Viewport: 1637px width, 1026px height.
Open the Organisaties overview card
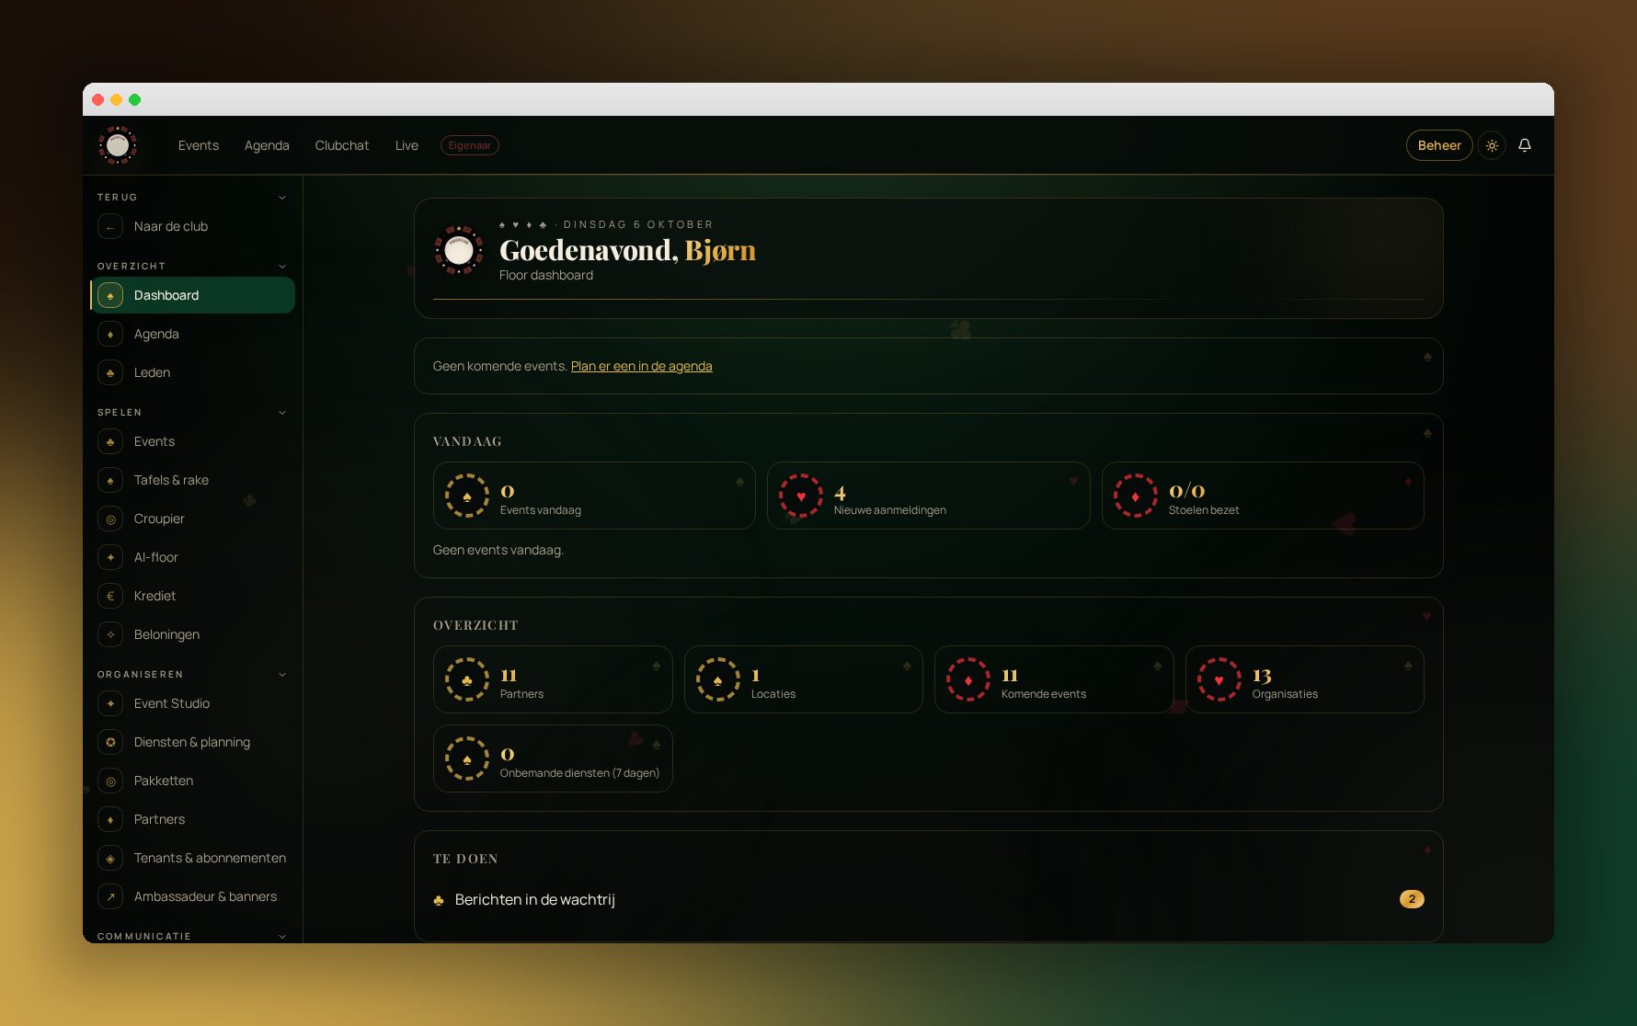(1305, 679)
